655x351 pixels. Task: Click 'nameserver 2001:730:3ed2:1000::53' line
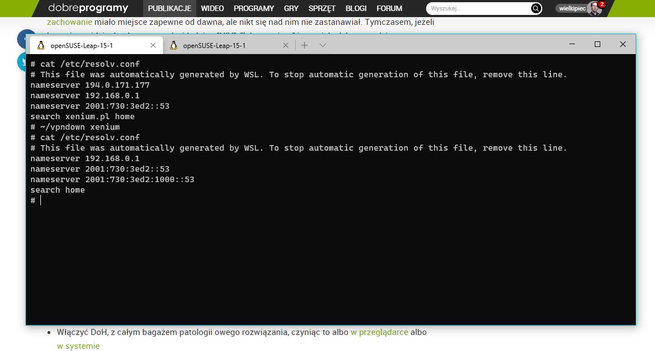112,179
